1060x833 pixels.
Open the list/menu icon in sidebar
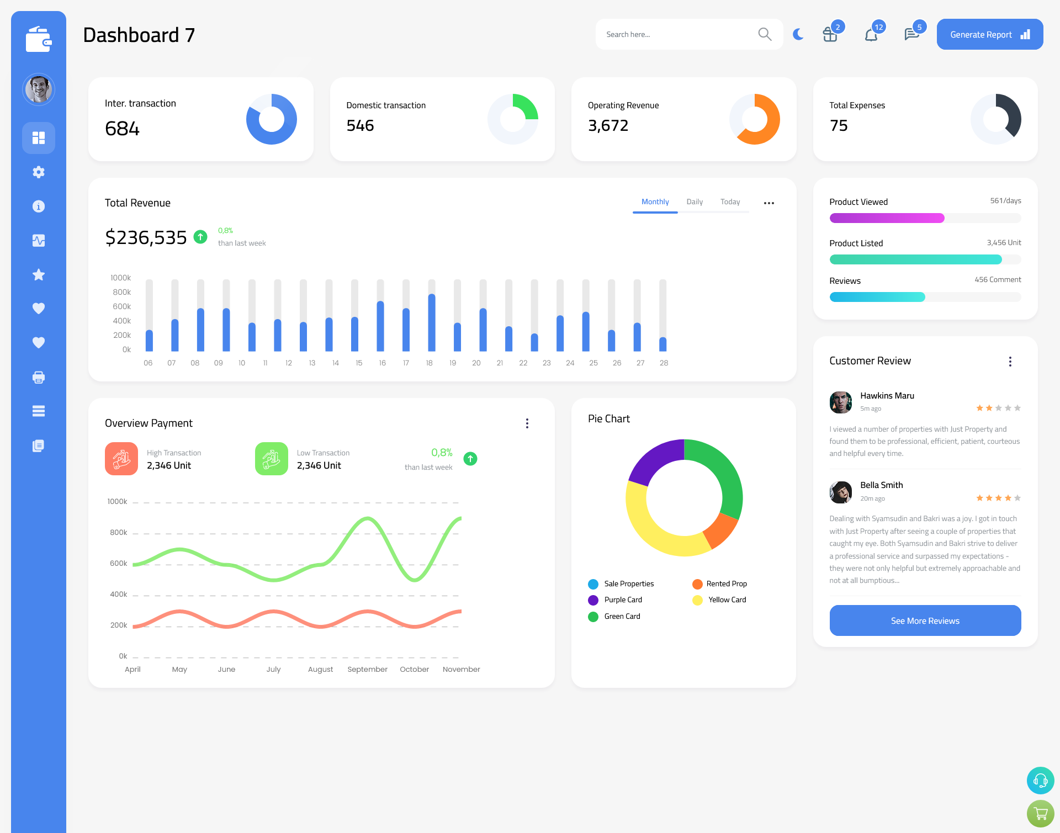[38, 411]
